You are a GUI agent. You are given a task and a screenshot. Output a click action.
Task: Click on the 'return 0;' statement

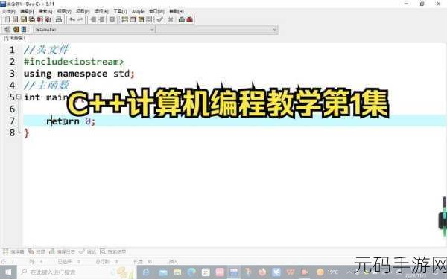click(71, 121)
